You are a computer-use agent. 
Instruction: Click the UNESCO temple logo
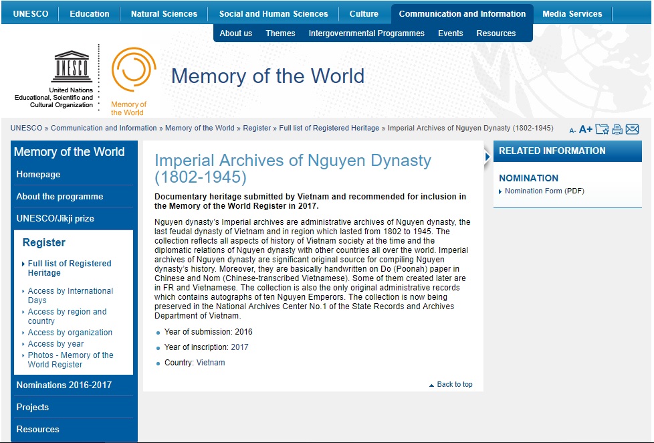pos(72,66)
